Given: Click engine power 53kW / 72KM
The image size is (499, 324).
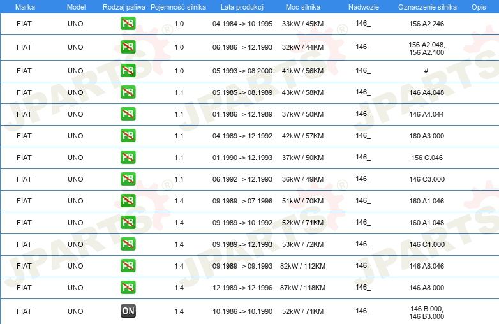Looking at the screenshot, I should (302, 244).
